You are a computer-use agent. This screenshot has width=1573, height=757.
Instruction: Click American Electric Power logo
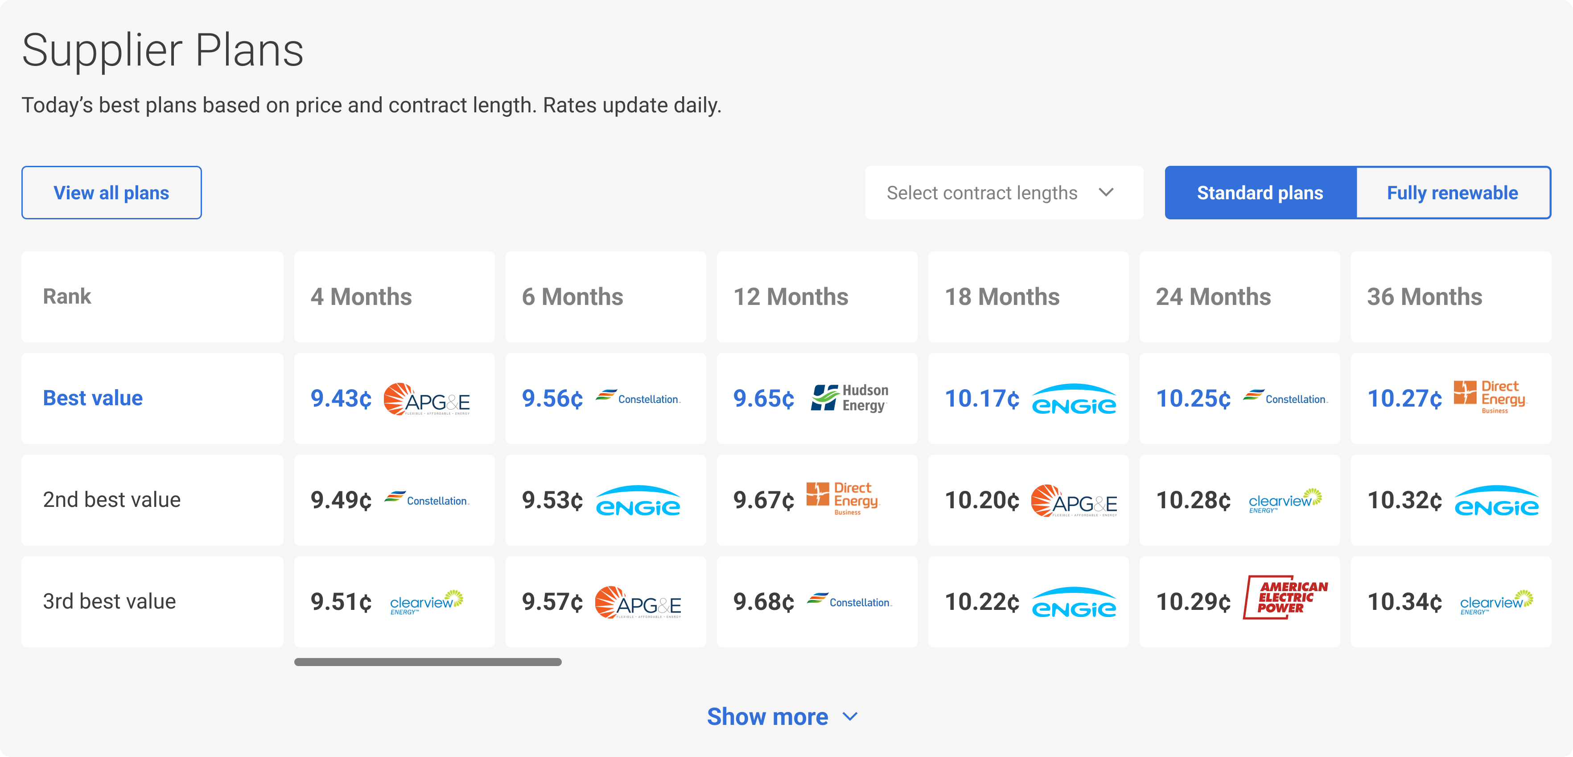pyautogui.click(x=1285, y=598)
